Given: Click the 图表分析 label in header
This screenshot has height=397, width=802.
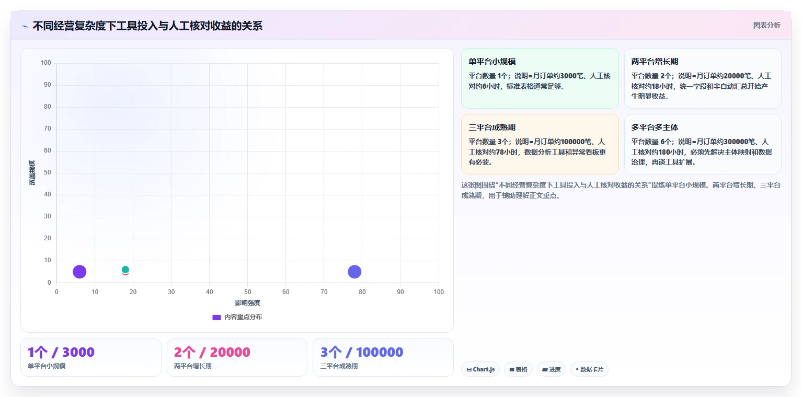Looking at the screenshot, I should pos(766,25).
